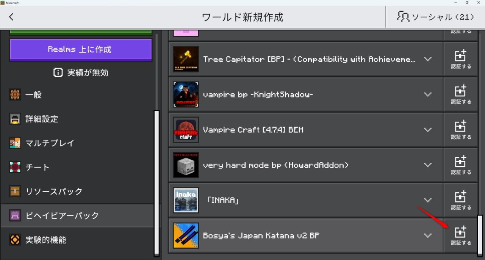Viewport: 485px width, 260px height.
Task: Click the Minecraft icon in title bar
Action: (3, 3)
